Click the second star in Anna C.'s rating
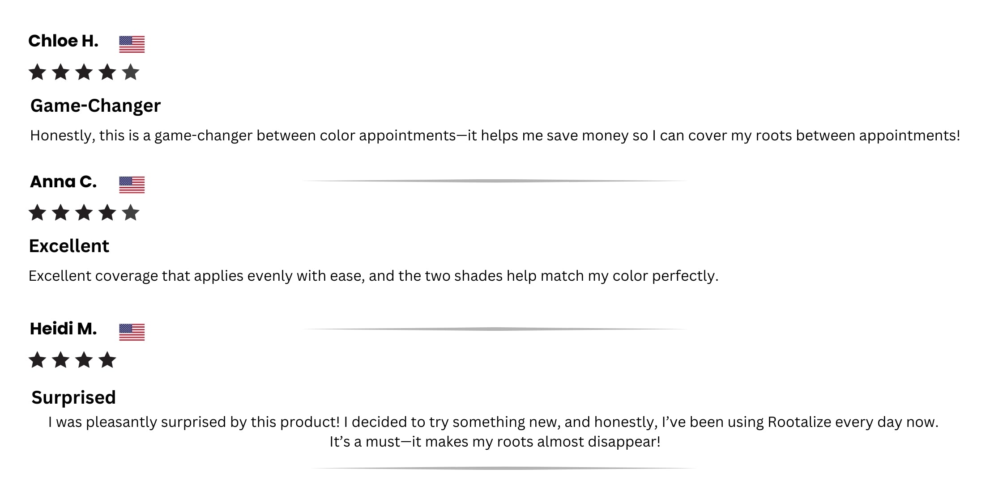The height and width of the screenshot is (481, 1007). 61,213
